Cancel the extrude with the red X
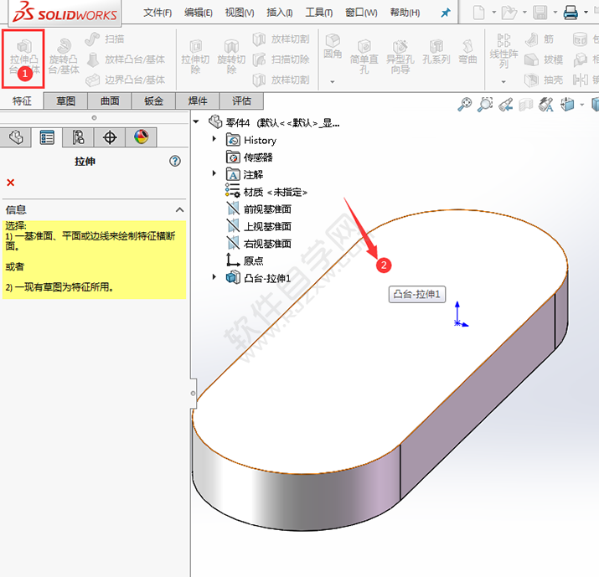This screenshot has height=577, width=599. pos(11,183)
